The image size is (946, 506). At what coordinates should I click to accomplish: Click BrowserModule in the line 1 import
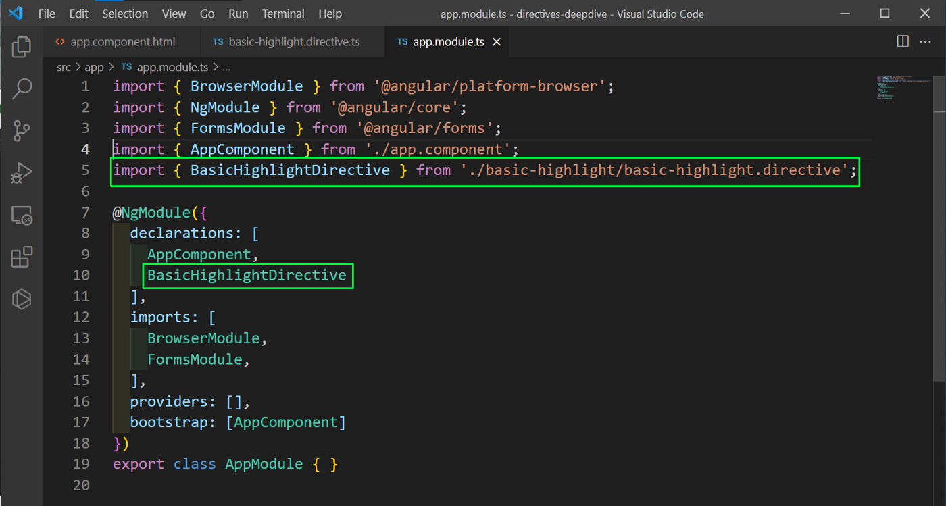[247, 86]
